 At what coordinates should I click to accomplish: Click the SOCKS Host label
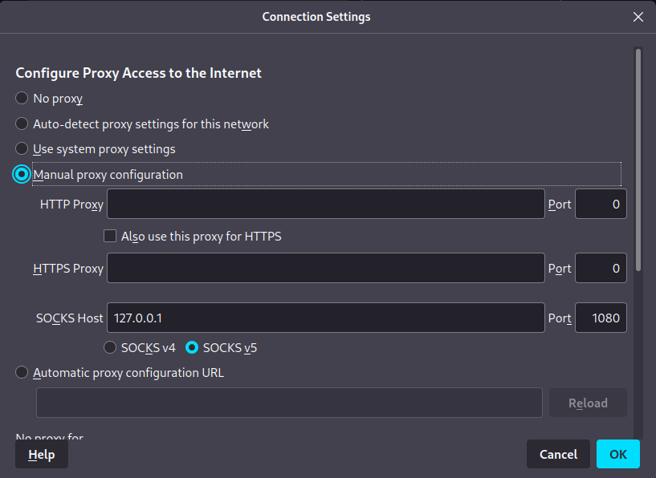pos(69,318)
